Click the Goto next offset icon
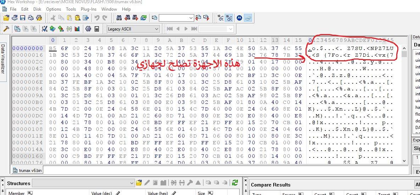 pos(206,18)
